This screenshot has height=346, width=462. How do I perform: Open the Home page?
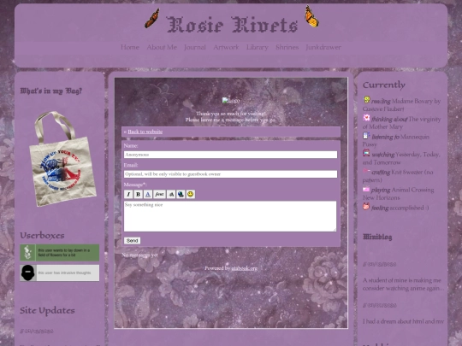click(x=130, y=47)
